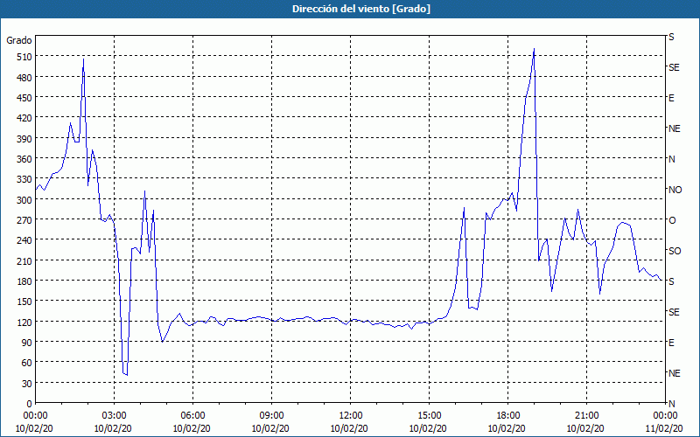
Task: Click the 450 y-axis value
Action: click(24, 98)
